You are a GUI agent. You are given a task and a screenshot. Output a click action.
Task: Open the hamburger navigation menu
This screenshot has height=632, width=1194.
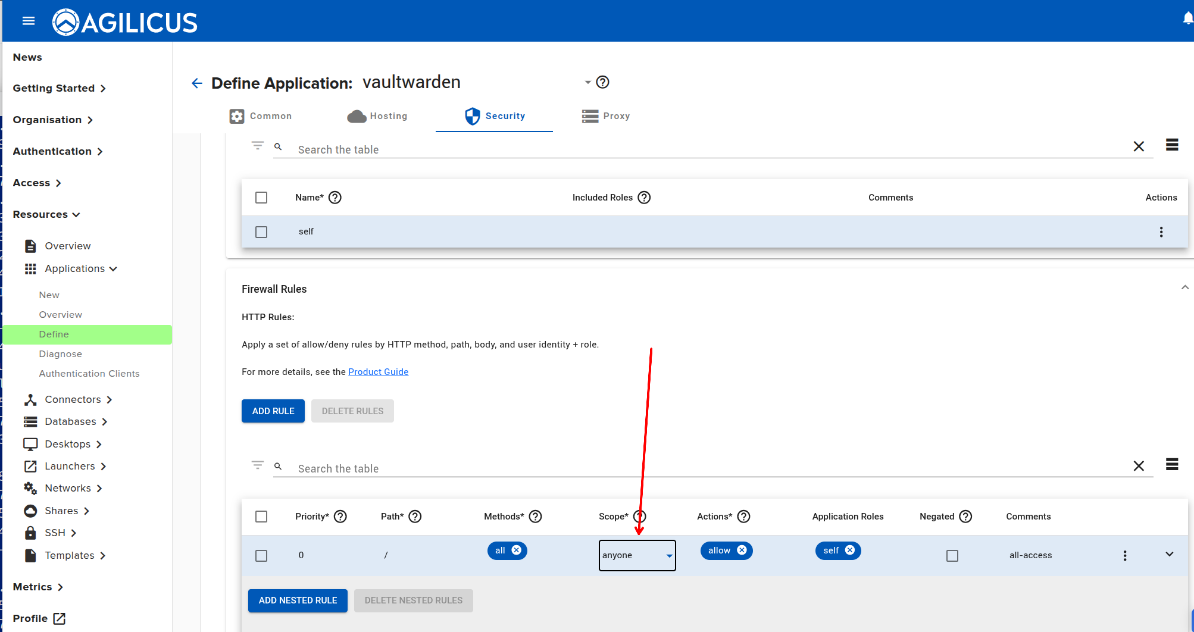29,21
